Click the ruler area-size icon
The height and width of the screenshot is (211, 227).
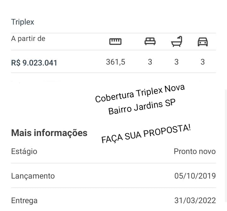pos(115,42)
